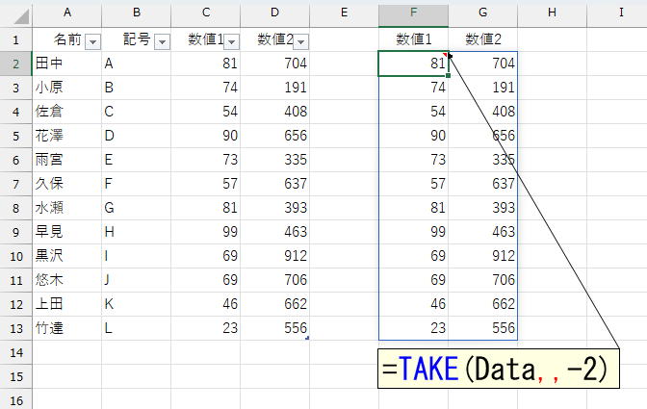The height and width of the screenshot is (409, 647).
Task: Click value 191 in column G
Action: click(482, 88)
